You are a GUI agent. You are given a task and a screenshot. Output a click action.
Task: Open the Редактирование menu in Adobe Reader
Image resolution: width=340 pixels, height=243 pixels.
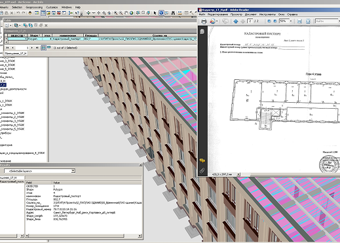[x=217, y=14]
